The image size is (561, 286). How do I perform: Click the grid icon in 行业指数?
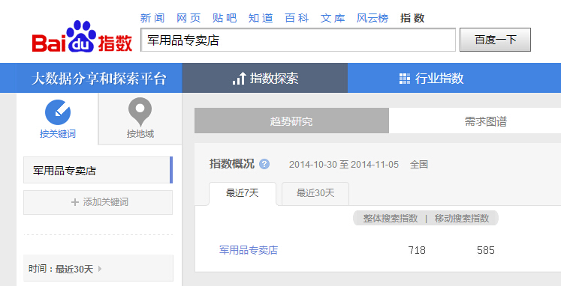405,79
